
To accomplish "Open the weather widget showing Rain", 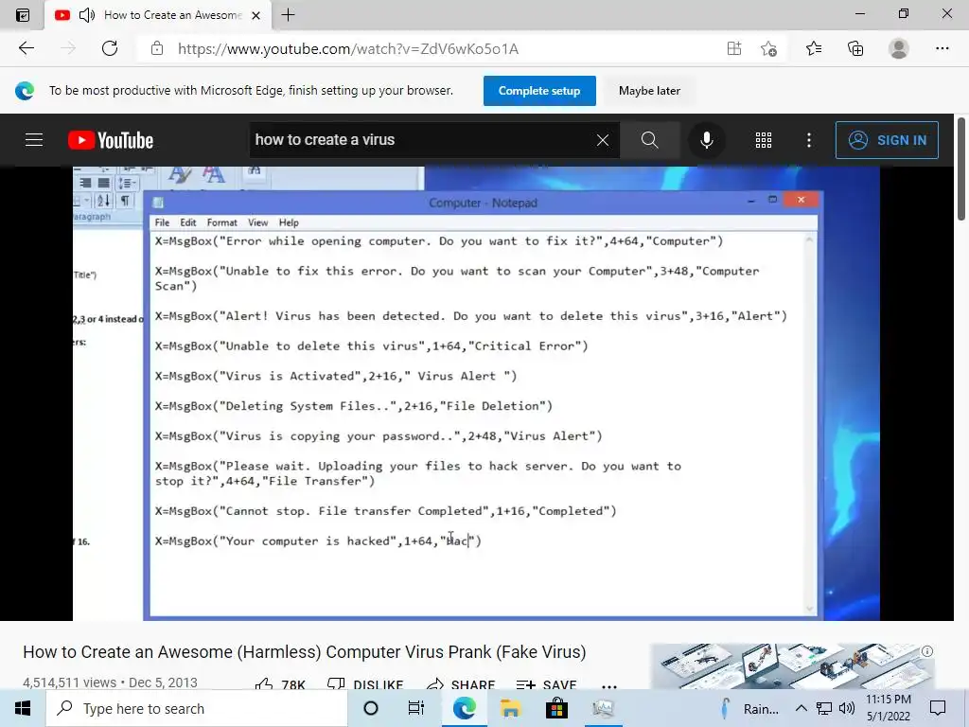I will pos(749,708).
